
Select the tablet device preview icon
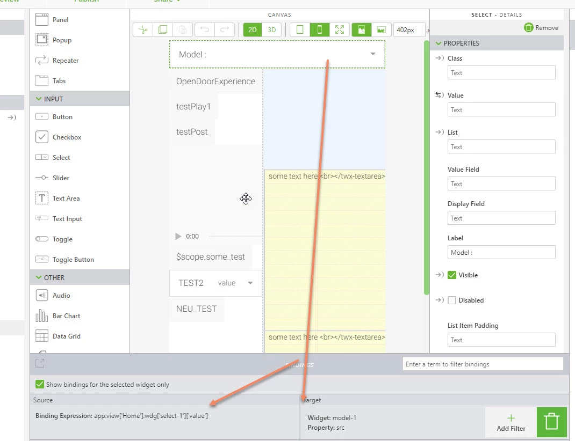point(300,30)
